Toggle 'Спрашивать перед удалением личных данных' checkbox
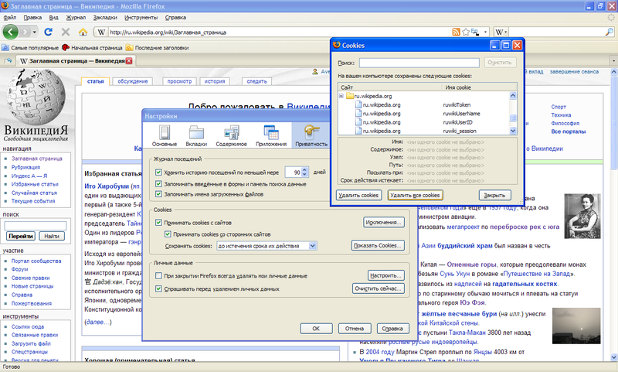This screenshot has width=618, height=372. point(158,288)
